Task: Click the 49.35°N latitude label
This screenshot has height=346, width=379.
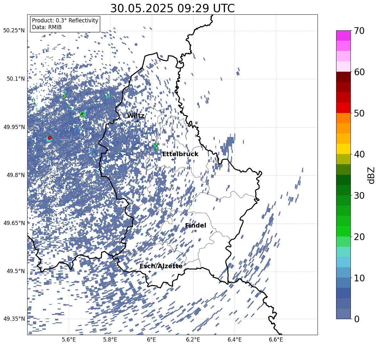Action: point(14,319)
